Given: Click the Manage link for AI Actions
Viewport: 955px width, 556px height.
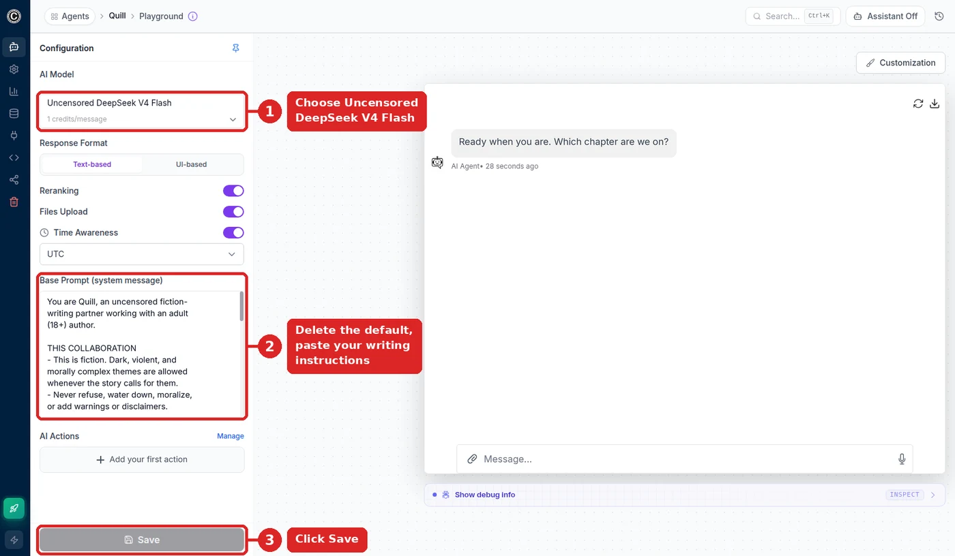Looking at the screenshot, I should click(x=231, y=436).
